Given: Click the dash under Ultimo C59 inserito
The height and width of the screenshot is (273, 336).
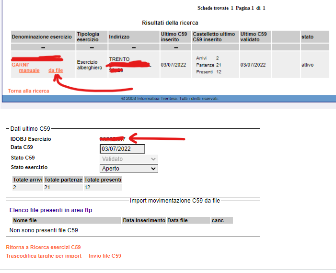Looking at the screenshot, I should tap(175, 47).
